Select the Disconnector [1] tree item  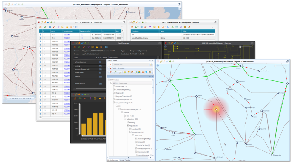(x=143, y=152)
